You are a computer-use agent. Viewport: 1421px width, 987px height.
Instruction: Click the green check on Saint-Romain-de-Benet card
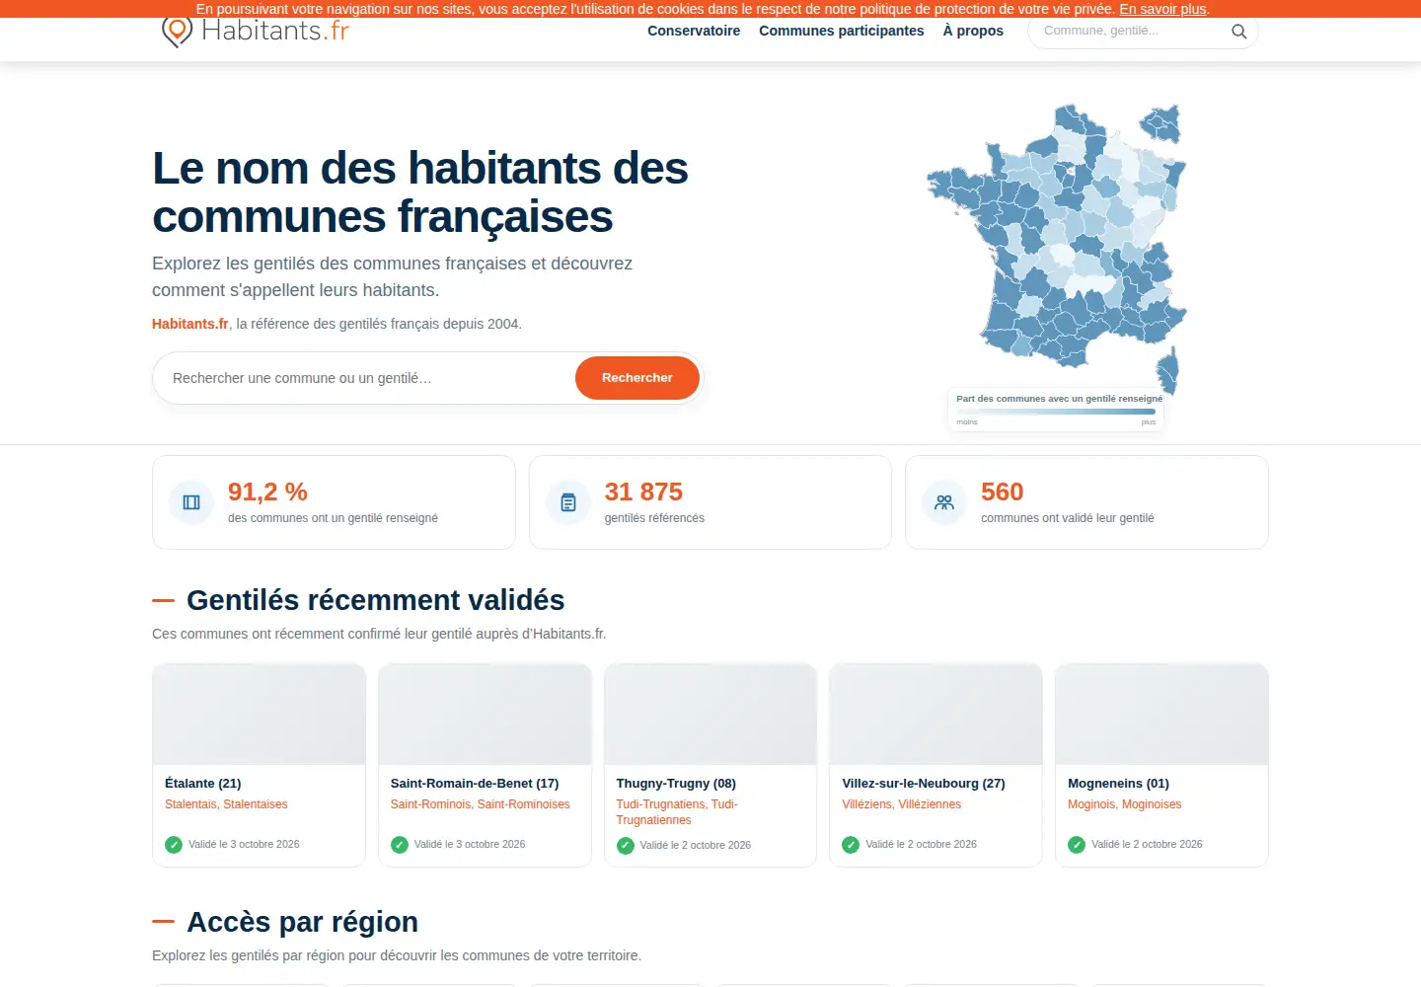400,845
